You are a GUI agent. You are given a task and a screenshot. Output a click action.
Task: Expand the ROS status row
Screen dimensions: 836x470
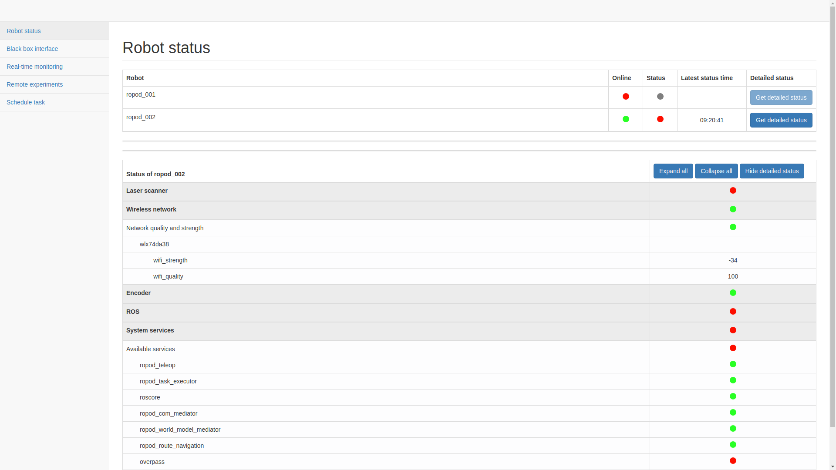tap(133, 312)
